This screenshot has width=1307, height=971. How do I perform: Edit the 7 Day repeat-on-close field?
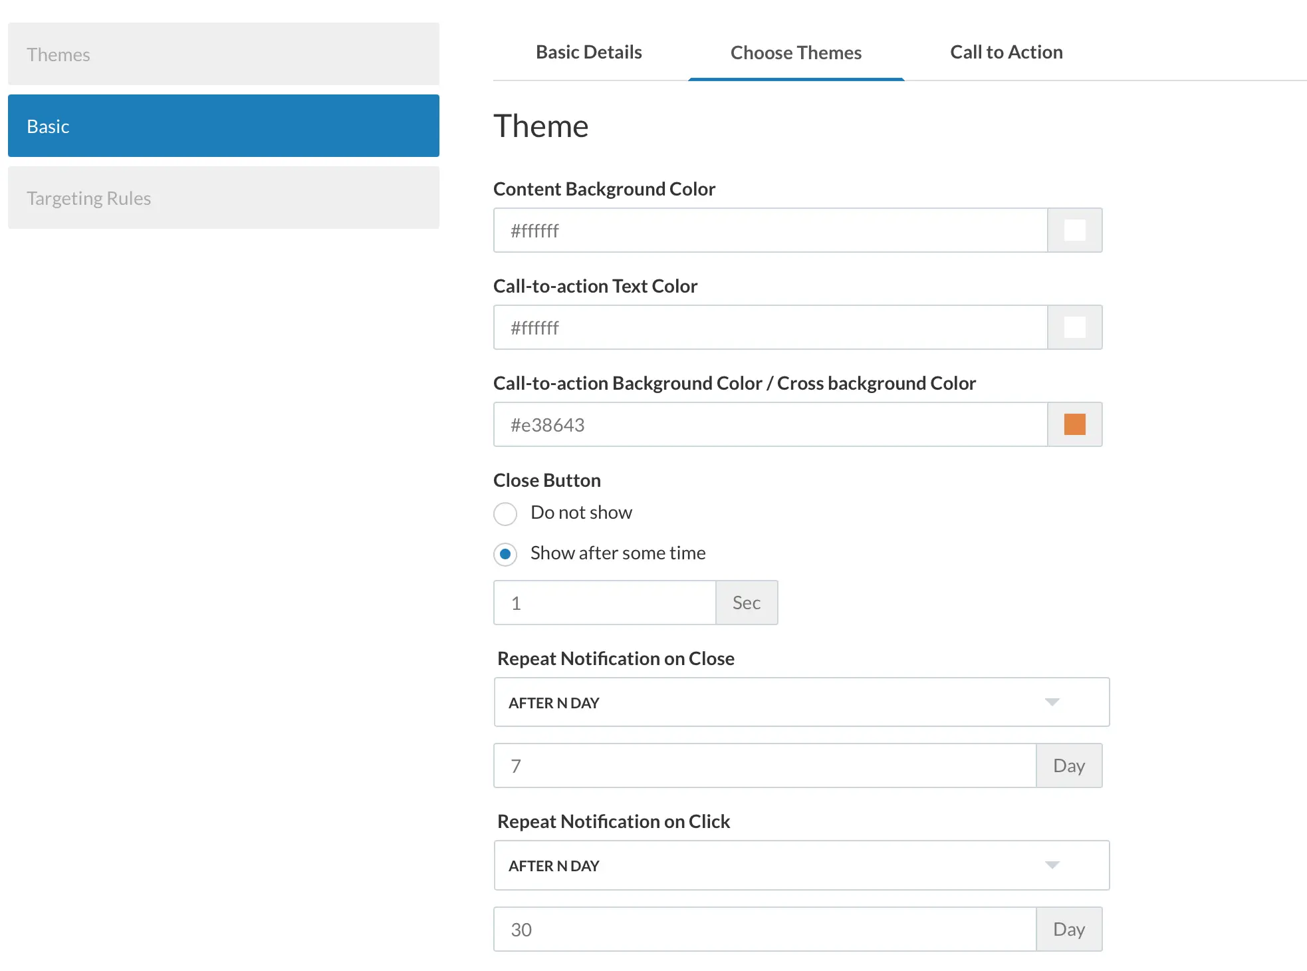[x=765, y=766]
